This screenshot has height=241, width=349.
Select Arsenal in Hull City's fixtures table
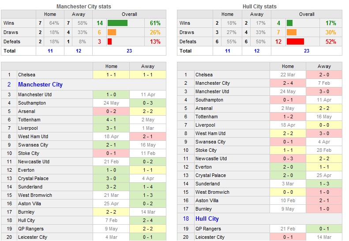click(x=204, y=108)
